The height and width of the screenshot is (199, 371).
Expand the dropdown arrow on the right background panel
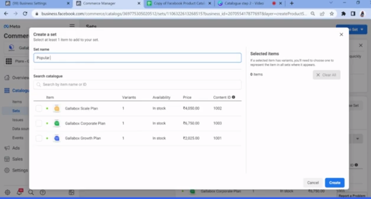pyautogui.click(x=358, y=139)
